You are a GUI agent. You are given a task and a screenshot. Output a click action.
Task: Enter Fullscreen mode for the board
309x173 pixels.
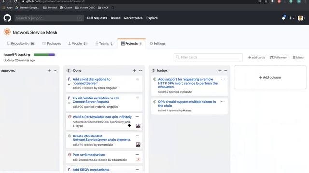point(279,57)
